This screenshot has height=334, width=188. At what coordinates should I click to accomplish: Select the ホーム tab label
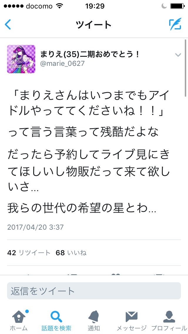19,328
